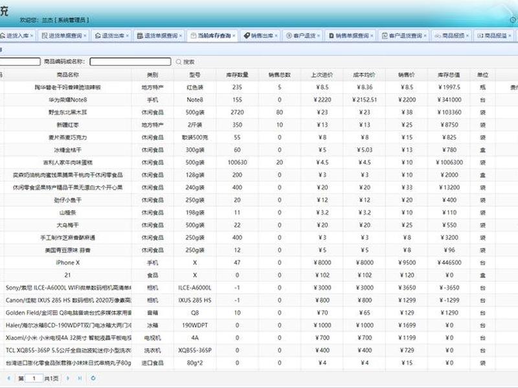Go to the next page arrow
518x388 pixels.
(68, 378)
